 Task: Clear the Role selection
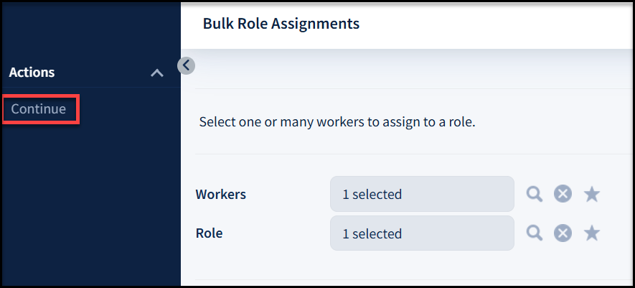pyautogui.click(x=563, y=233)
